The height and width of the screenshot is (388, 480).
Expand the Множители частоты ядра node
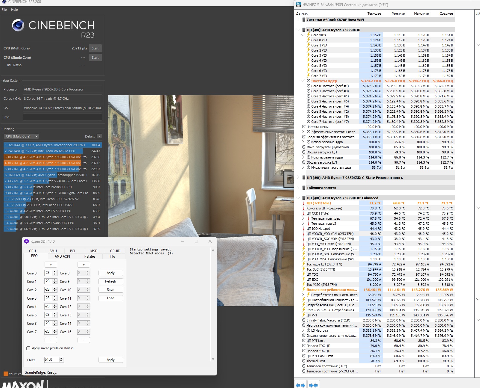[303, 167]
